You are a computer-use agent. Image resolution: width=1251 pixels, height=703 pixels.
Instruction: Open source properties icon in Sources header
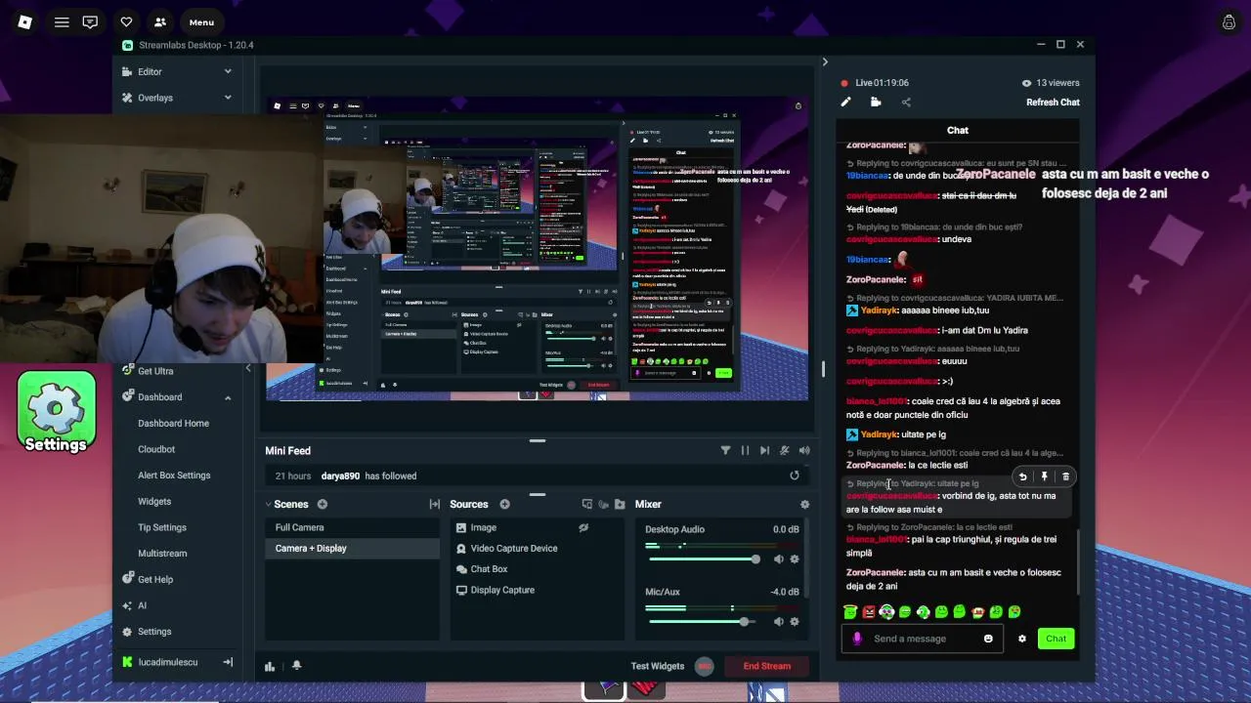click(x=587, y=504)
